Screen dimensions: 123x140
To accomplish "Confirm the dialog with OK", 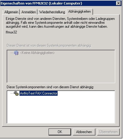I will click(60, 132).
